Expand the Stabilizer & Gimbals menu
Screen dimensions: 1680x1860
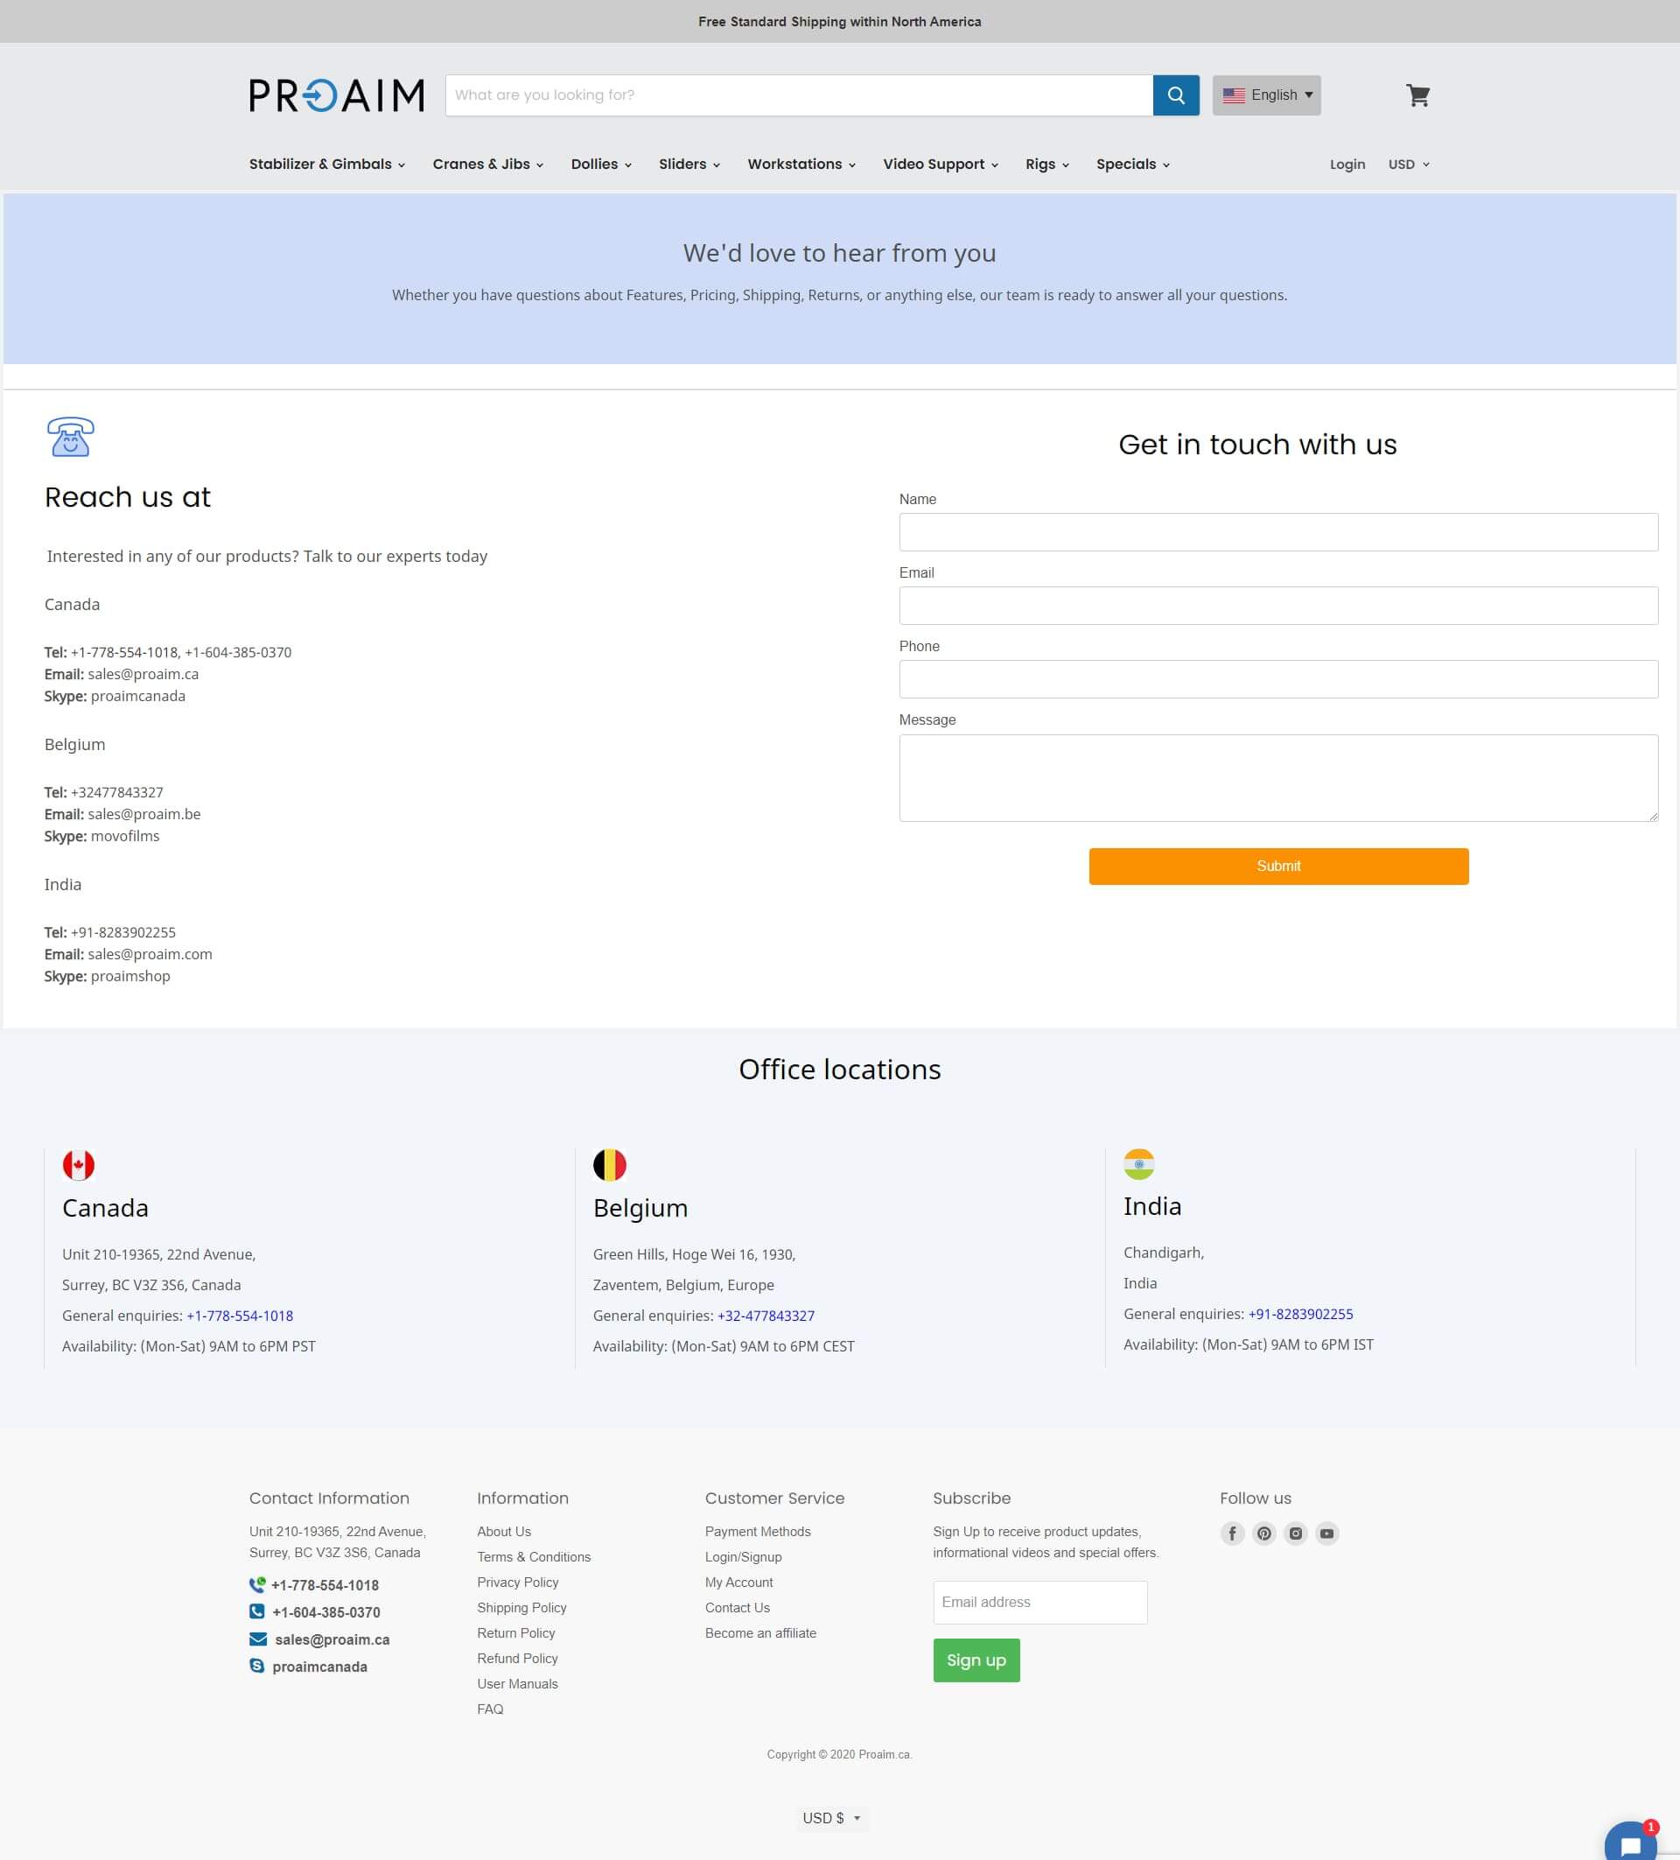326,165
